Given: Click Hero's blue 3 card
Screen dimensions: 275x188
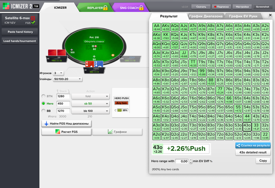Looking at the screenshot, I should point(99,64).
